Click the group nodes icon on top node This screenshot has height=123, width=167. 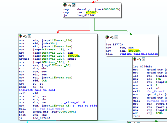coord(73,5)
